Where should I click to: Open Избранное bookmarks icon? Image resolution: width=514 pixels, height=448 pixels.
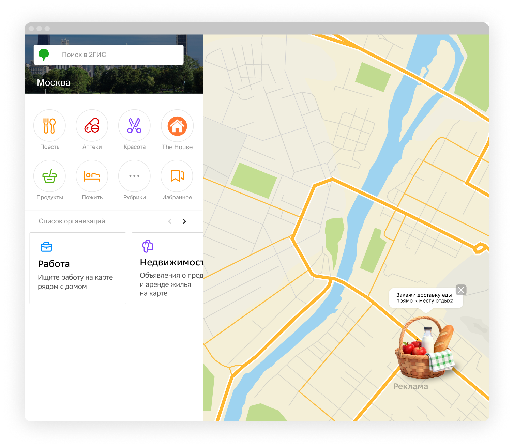177,176
